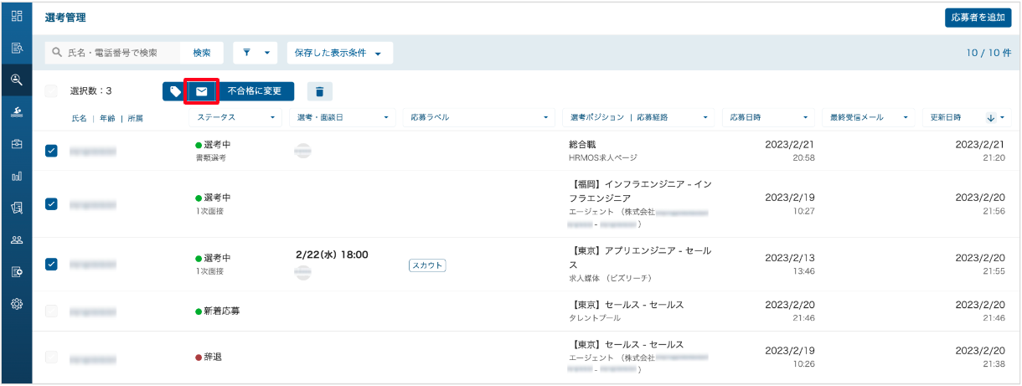Click 【東京】アプリエンジニア - セールス position text
The image size is (1022, 386).
[640, 257]
